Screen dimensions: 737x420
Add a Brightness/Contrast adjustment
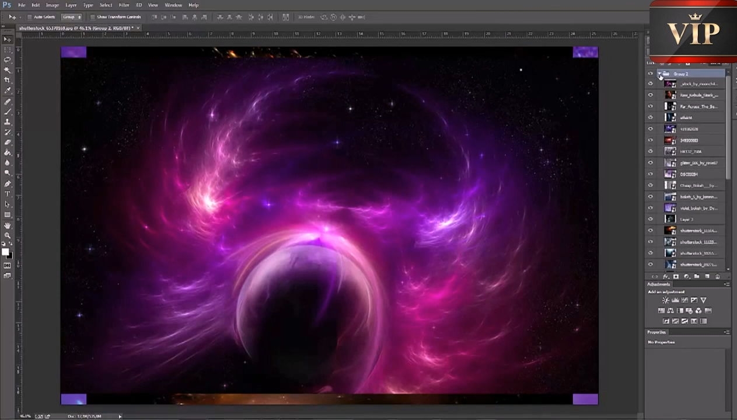[665, 300]
